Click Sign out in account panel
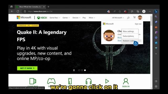 click(x=138, y=24)
